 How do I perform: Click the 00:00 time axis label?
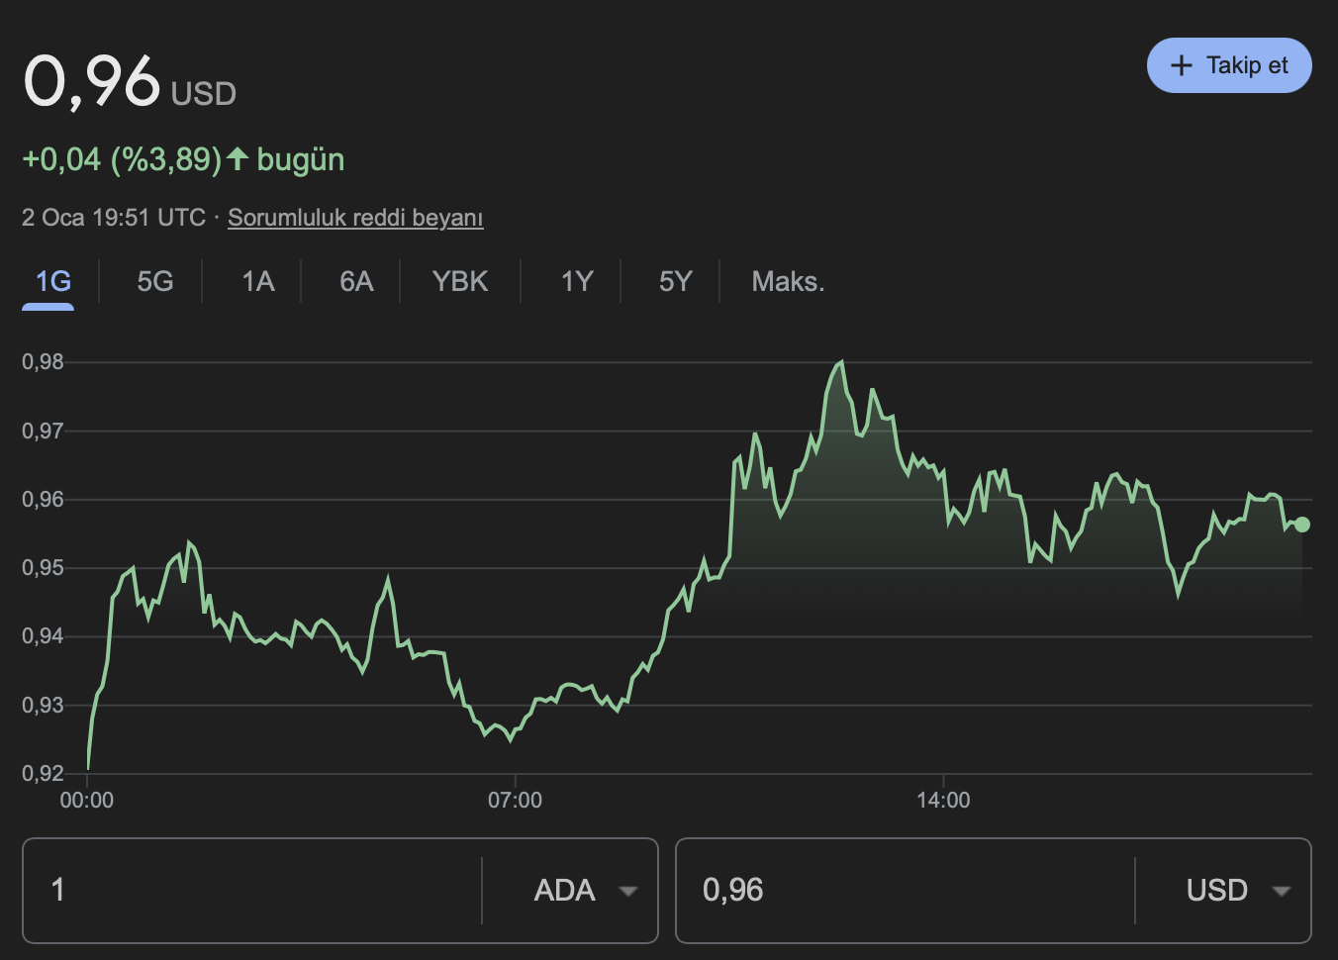point(87,801)
